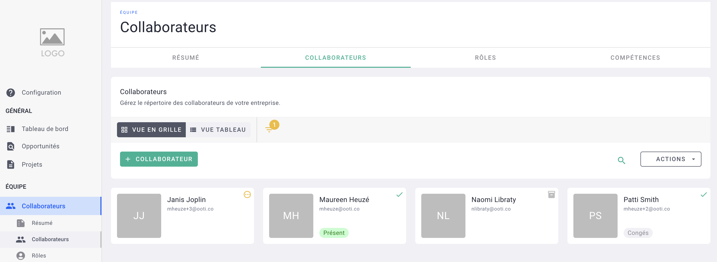Click the Rôles account circle icon
Image resolution: width=717 pixels, height=262 pixels.
[x=21, y=256]
